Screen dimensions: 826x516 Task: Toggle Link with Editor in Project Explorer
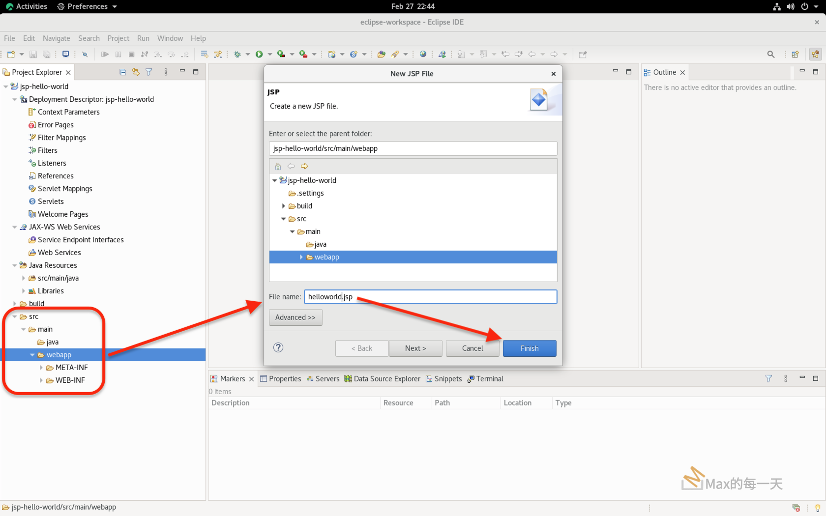pyautogui.click(x=135, y=72)
